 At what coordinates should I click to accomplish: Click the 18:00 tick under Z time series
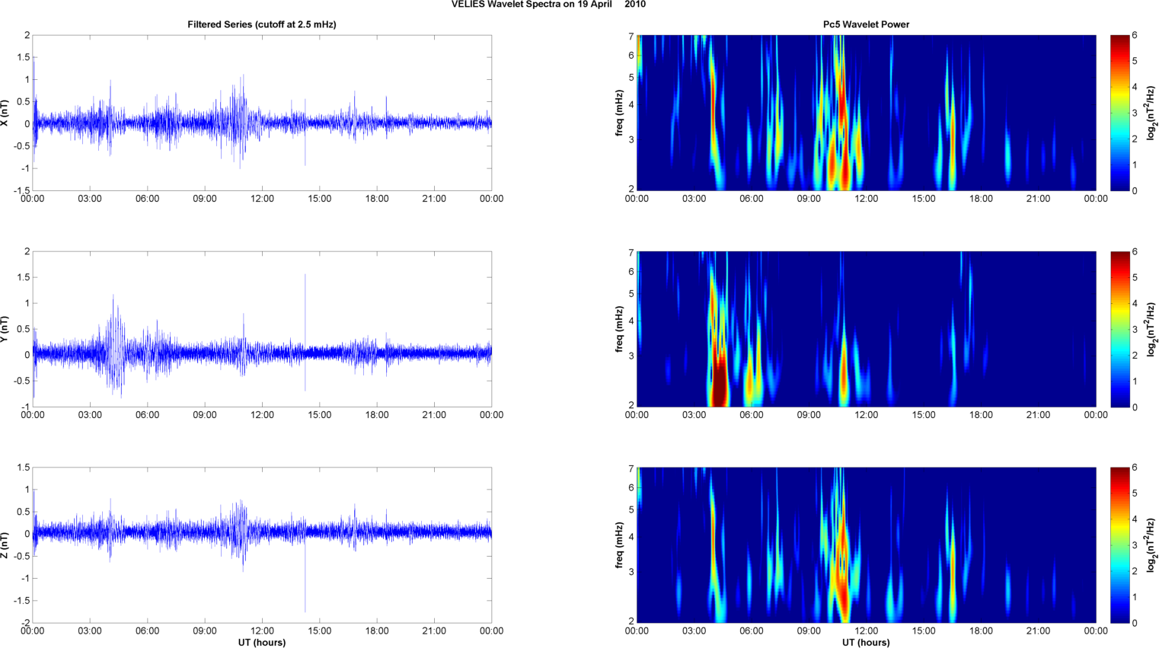tap(377, 630)
